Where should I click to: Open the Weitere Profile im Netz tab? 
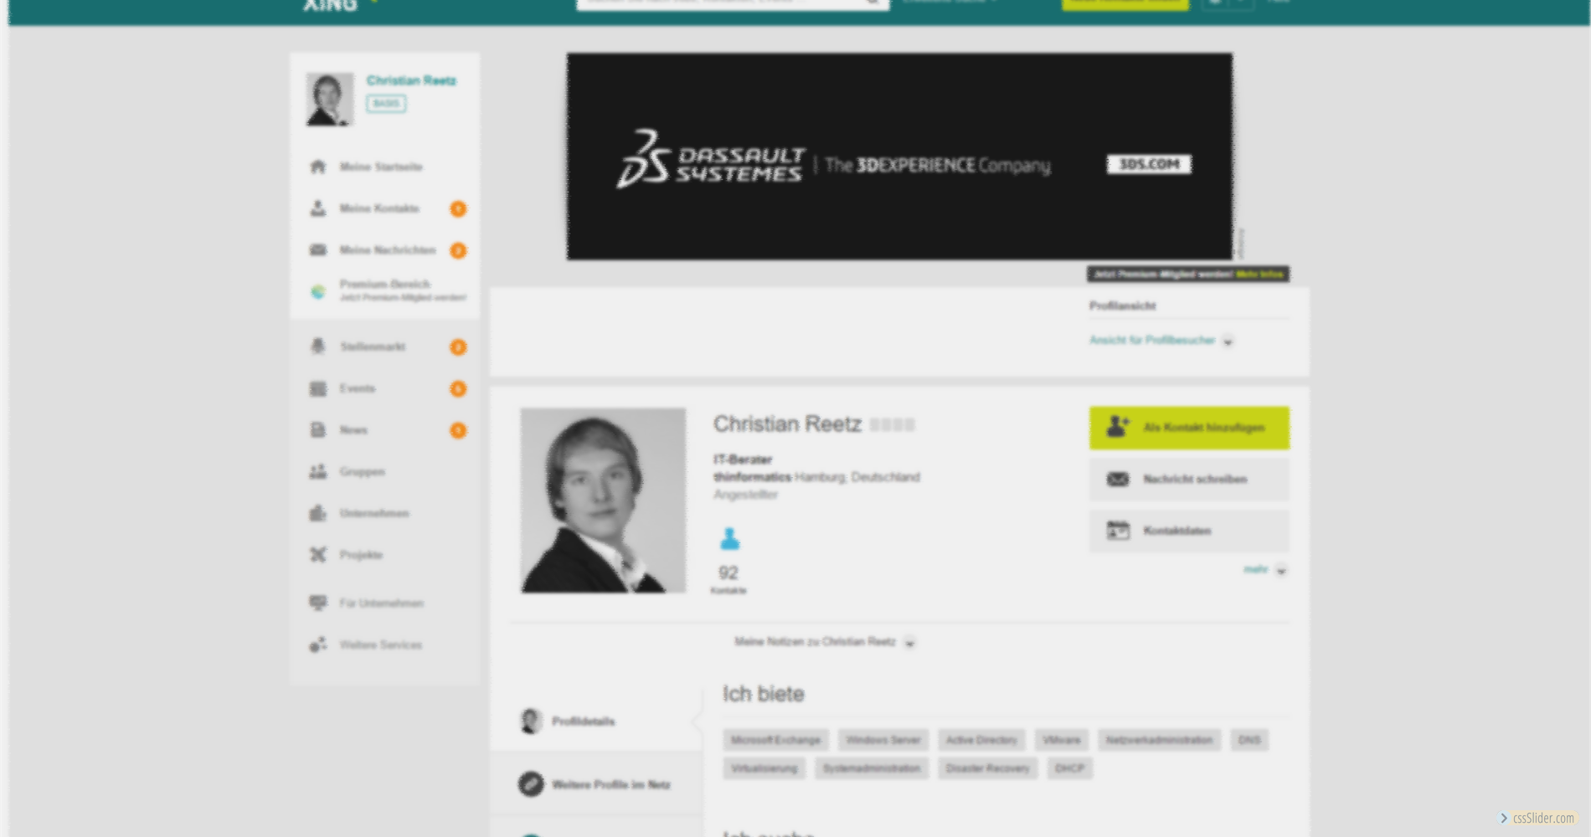tap(610, 784)
